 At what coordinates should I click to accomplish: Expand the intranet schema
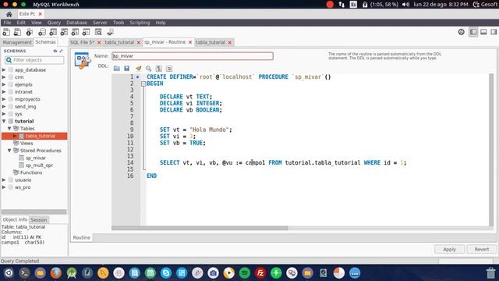(x=4, y=92)
